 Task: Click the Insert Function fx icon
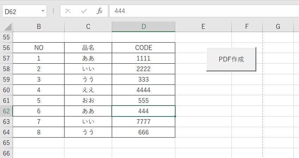click(99, 11)
